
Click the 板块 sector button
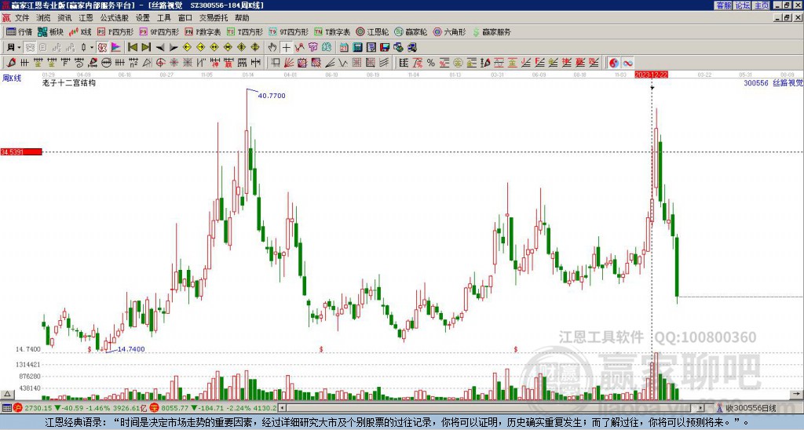51,31
